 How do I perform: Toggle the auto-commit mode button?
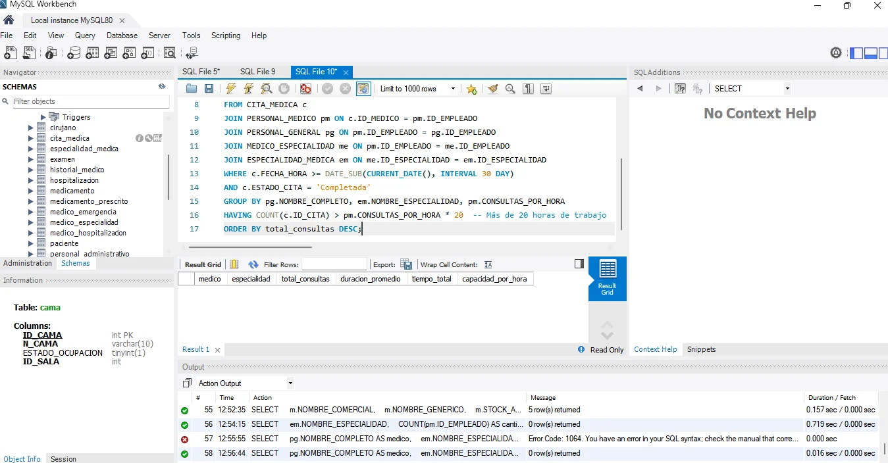(x=363, y=89)
